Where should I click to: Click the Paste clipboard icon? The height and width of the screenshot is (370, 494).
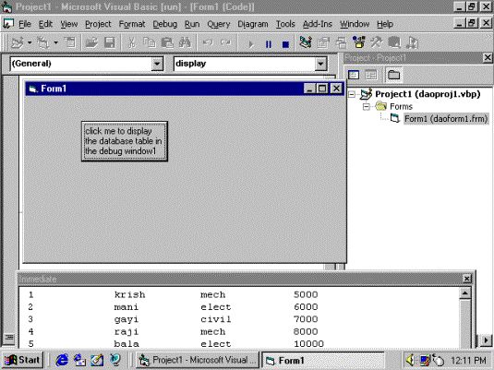tap(167, 42)
